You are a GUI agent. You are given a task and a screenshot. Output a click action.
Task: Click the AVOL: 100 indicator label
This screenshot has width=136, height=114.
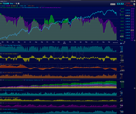click(31, 6)
